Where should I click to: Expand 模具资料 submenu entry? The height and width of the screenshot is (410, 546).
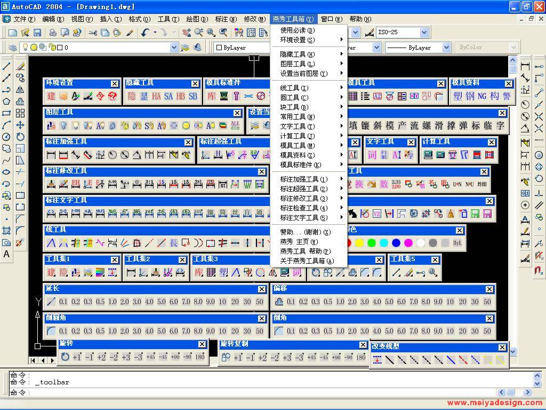(x=309, y=155)
